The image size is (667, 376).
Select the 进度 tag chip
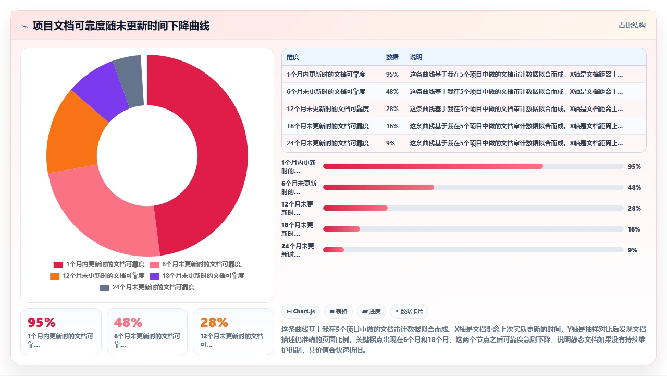[x=371, y=311]
